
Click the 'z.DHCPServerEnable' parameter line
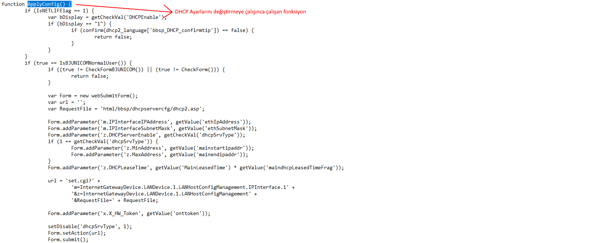pyautogui.click(x=146, y=135)
